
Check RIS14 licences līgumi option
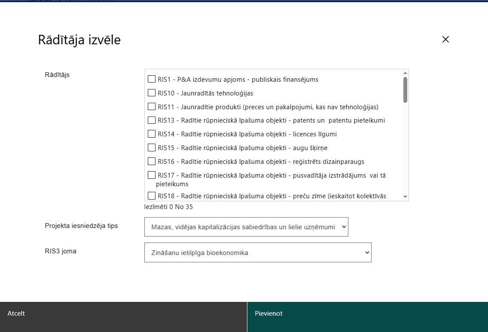tap(152, 134)
